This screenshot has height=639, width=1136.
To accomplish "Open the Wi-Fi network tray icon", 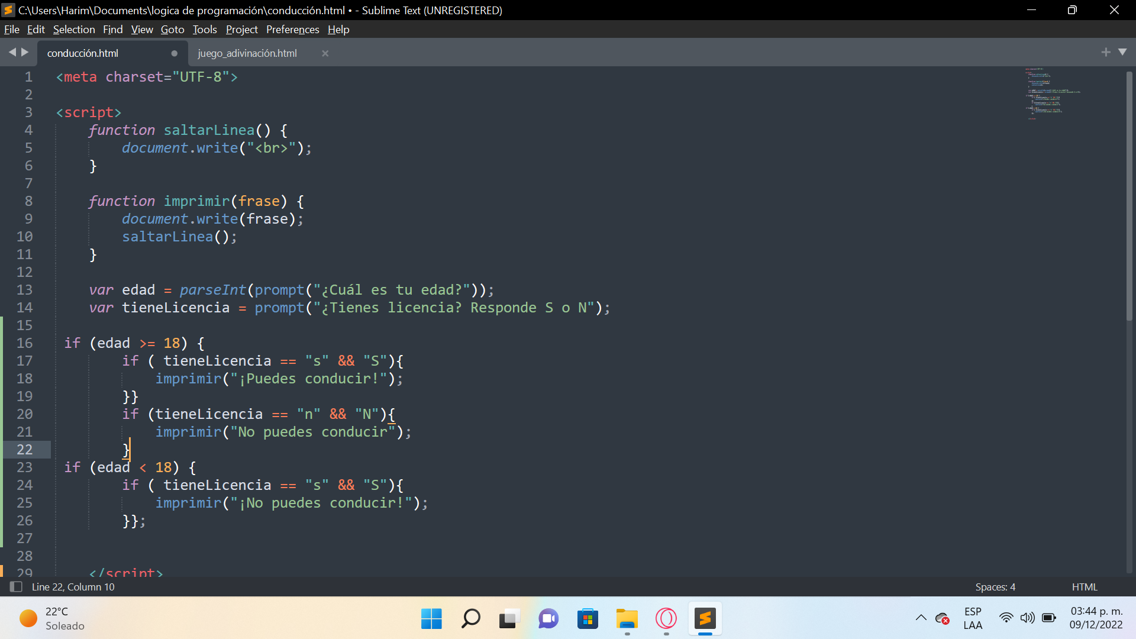I will coord(1006,618).
